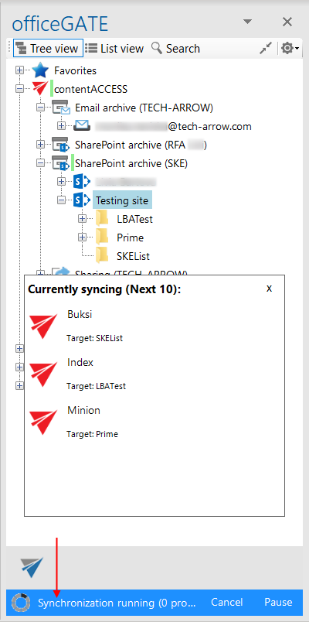Click the red contentACCESS paper plane icon
The height and width of the screenshot is (622, 309).
click(40, 88)
